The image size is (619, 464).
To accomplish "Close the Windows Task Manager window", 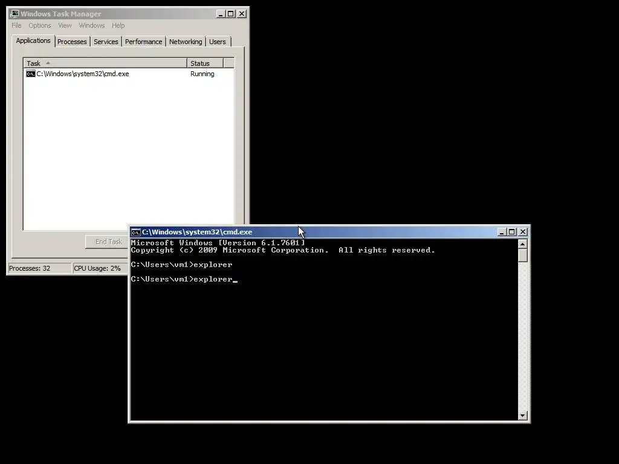I will [x=242, y=14].
